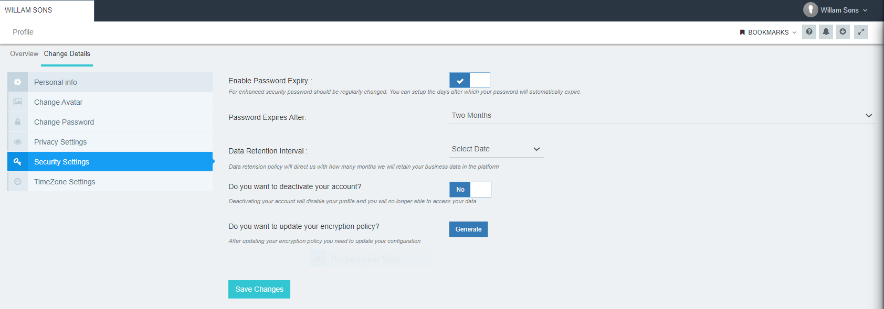
Task: Expand the Willam Sons user menu arrow
Action: click(x=865, y=10)
